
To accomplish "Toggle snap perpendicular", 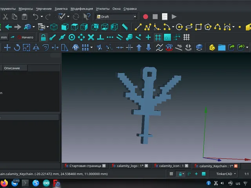I will click(100, 38).
